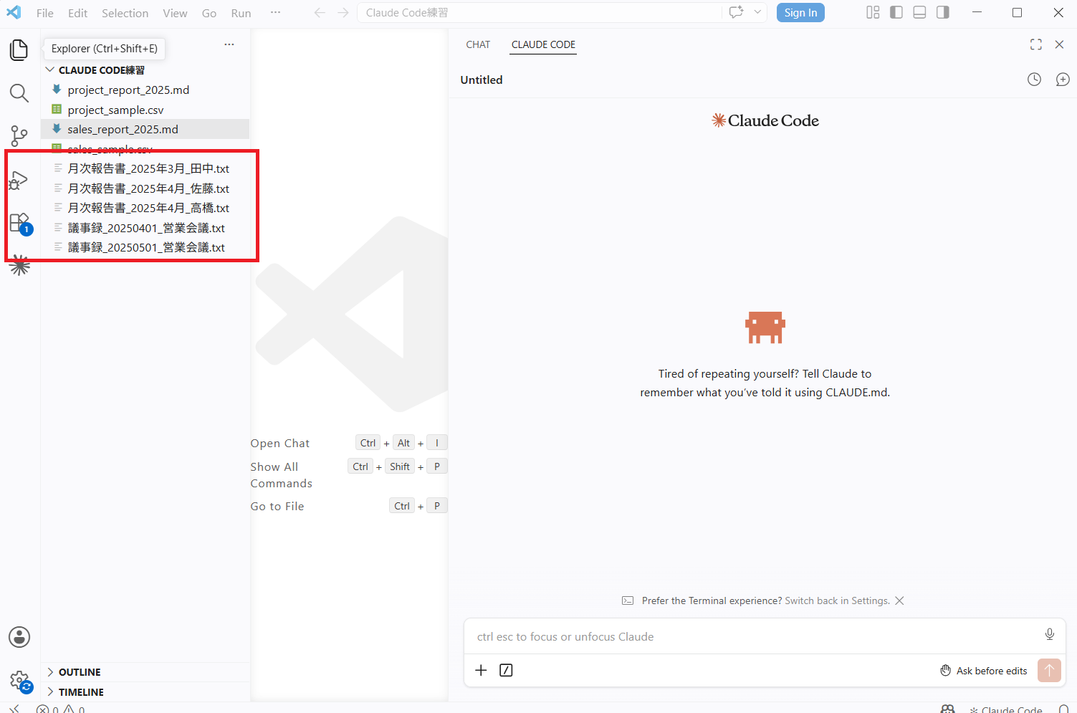This screenshot has height=713, width=1077.
Task: Show more menu items ellipsis
Action: 275,13
